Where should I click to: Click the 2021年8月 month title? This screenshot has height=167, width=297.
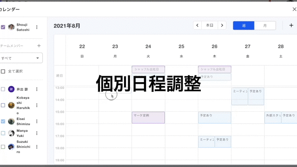(67, 26)
